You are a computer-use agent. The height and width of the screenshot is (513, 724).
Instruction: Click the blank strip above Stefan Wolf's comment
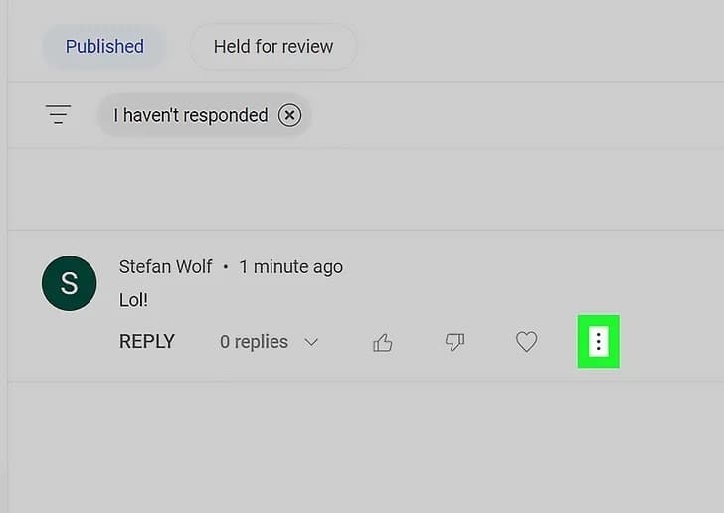[362, 191]
